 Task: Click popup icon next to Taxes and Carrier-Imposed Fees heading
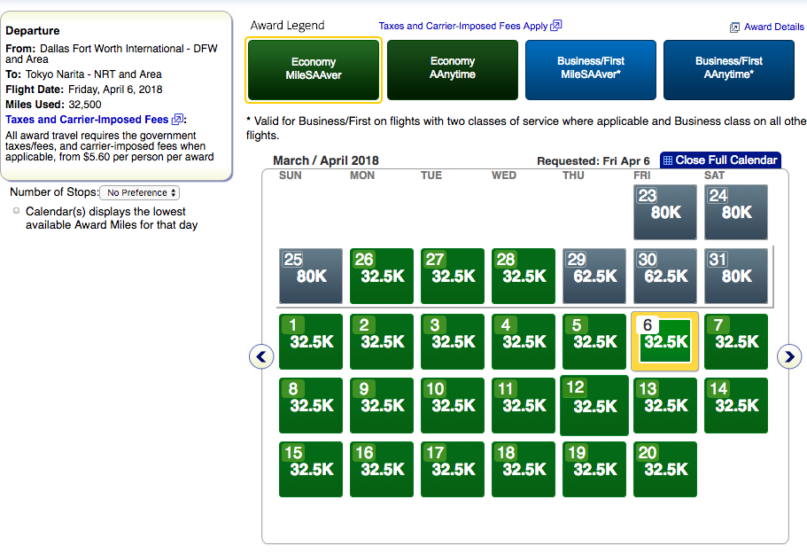(x=178, y=120)
